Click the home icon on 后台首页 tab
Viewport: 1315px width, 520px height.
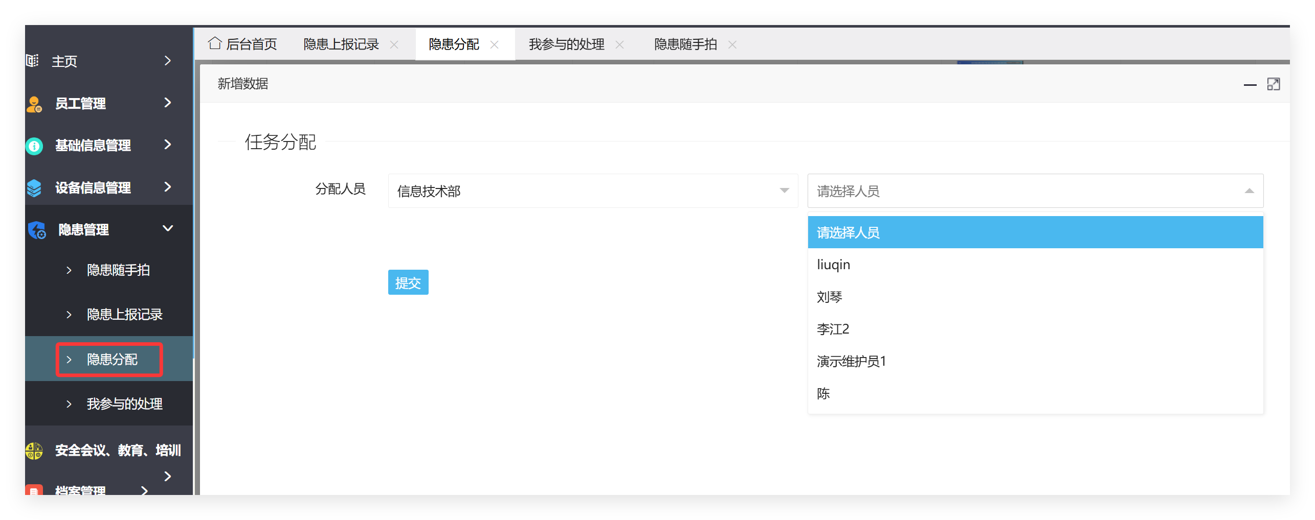214,43
